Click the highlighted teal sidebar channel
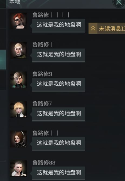The height and width of the screenshot is (181, 125). (x=3, y=60)
